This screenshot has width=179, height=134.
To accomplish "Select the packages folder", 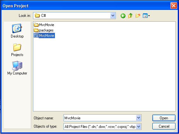I will (43, 30).
